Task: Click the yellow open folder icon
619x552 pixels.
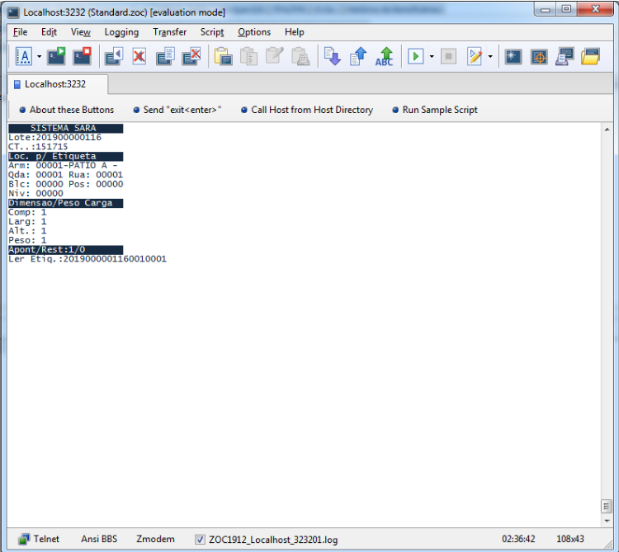Action: click(x=591, y=56)
